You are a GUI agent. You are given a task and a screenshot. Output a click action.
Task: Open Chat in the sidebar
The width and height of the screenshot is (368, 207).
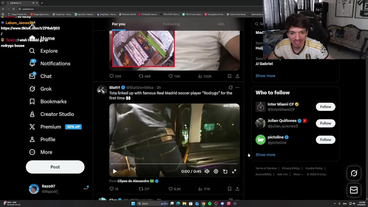pos(40,76)
